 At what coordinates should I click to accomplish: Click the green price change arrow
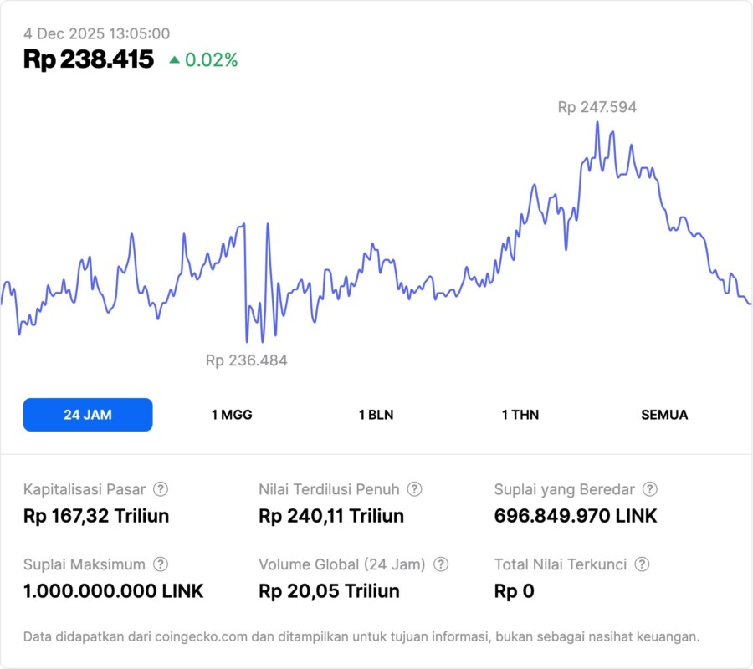(x=174, y=59)
